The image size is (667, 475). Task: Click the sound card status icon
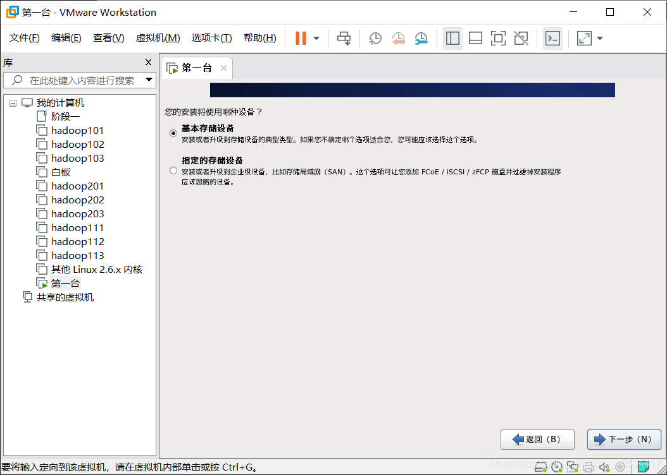click(x=604, y=467)
